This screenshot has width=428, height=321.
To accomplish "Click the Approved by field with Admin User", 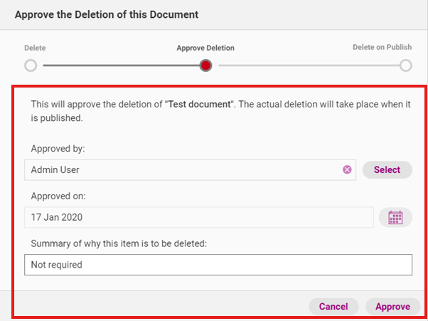I will [x=181, y=170].
